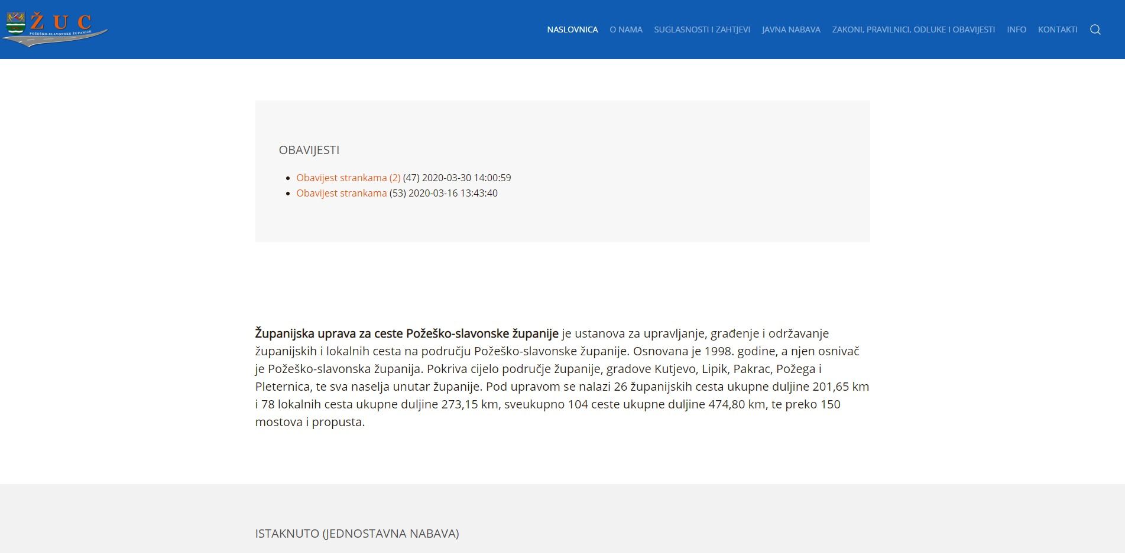Click the ISTAKNUTO (JEDNOSTAVNA NABAVA) heading

tap(356, 534)
